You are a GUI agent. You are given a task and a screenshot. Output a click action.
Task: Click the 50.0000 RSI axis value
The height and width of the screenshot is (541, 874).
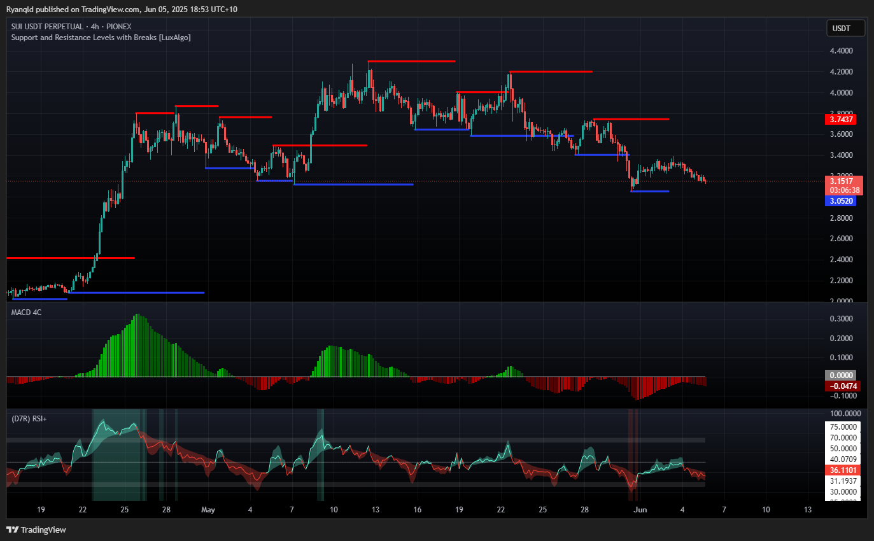843,449
